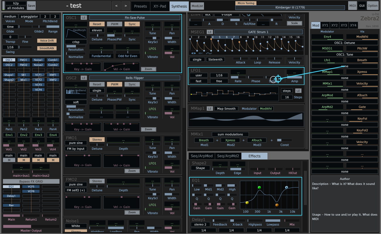
Task: Open the Mode dropdown showing arpeggiator
Action: pyautogui.click(x=29, y=16)
